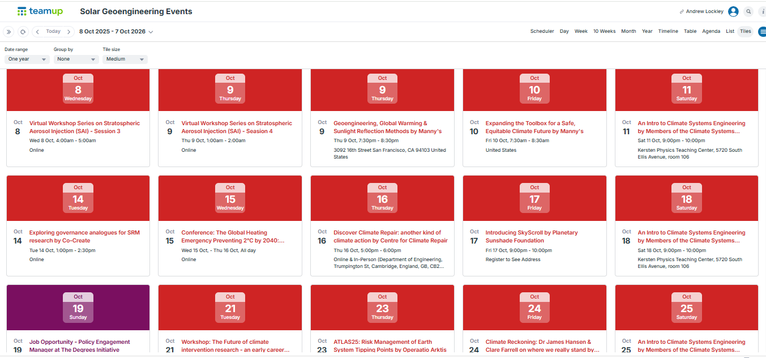
Task: Open Oct 18 Intro to Climate Systems Engineering
Action: click(691, 237)
